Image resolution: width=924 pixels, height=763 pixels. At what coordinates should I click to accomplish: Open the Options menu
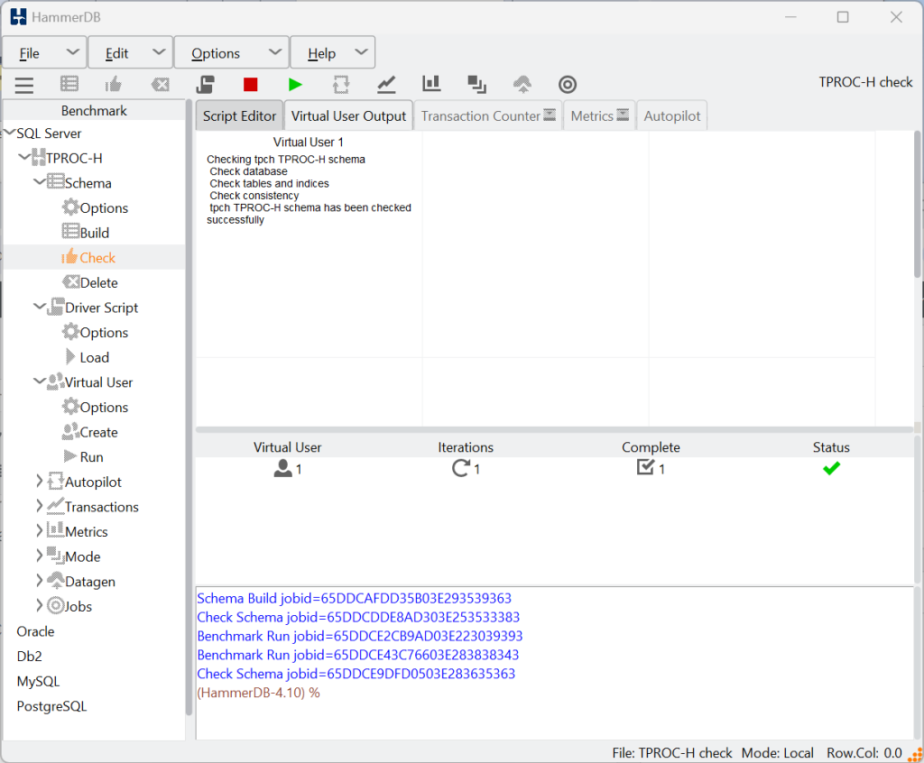[232, 53]
